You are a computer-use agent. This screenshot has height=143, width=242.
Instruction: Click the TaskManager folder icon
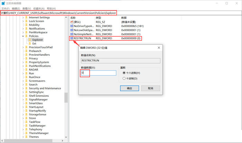pos(26,126)
